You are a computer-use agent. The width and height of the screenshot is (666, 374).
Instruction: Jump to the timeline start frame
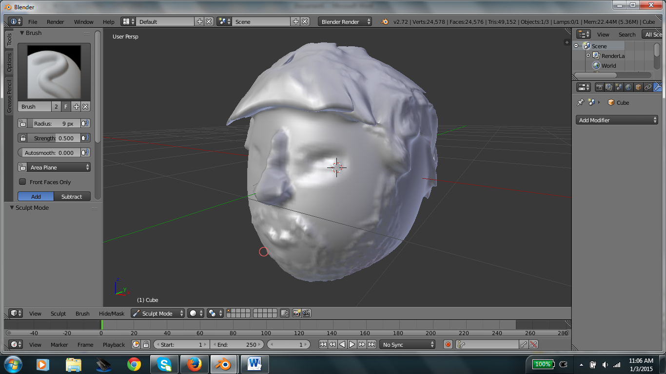323,345
